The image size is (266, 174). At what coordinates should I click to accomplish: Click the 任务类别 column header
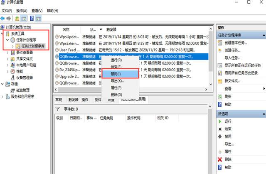pos(106,118)
